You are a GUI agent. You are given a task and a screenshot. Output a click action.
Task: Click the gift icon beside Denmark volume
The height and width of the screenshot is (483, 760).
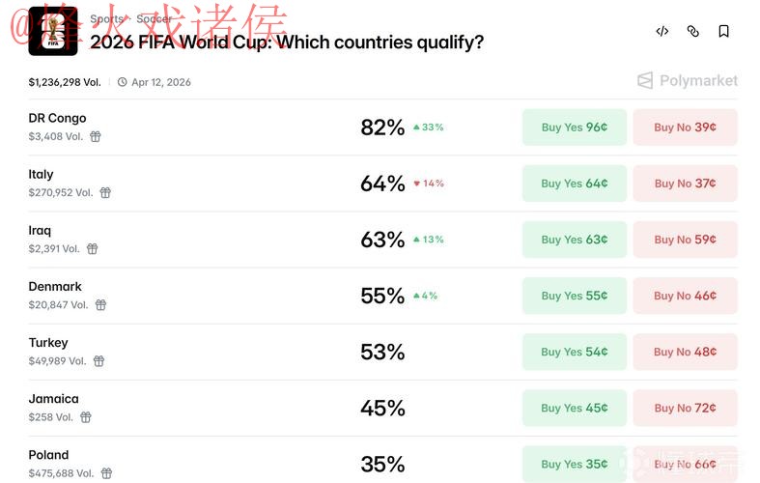click(x=100, y=305)
